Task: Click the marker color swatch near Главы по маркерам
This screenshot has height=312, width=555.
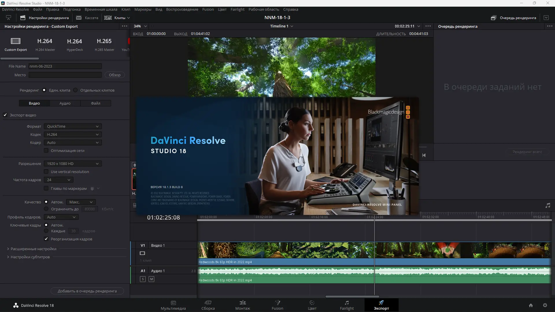Action: [92, 188]
